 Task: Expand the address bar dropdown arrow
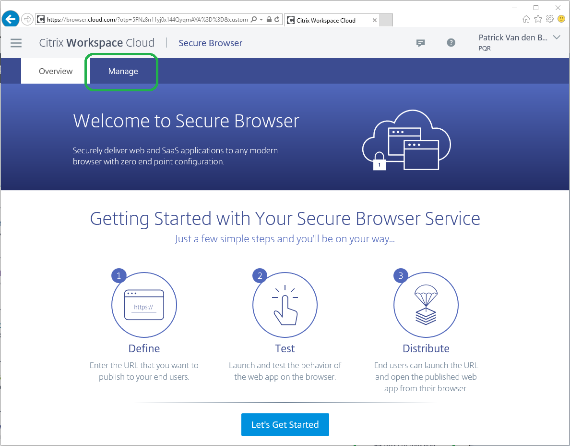[x=261, y=20]
